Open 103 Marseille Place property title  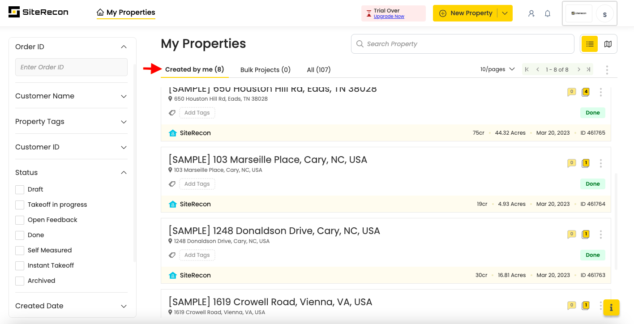pyautogui.click(x=268, y=160)
